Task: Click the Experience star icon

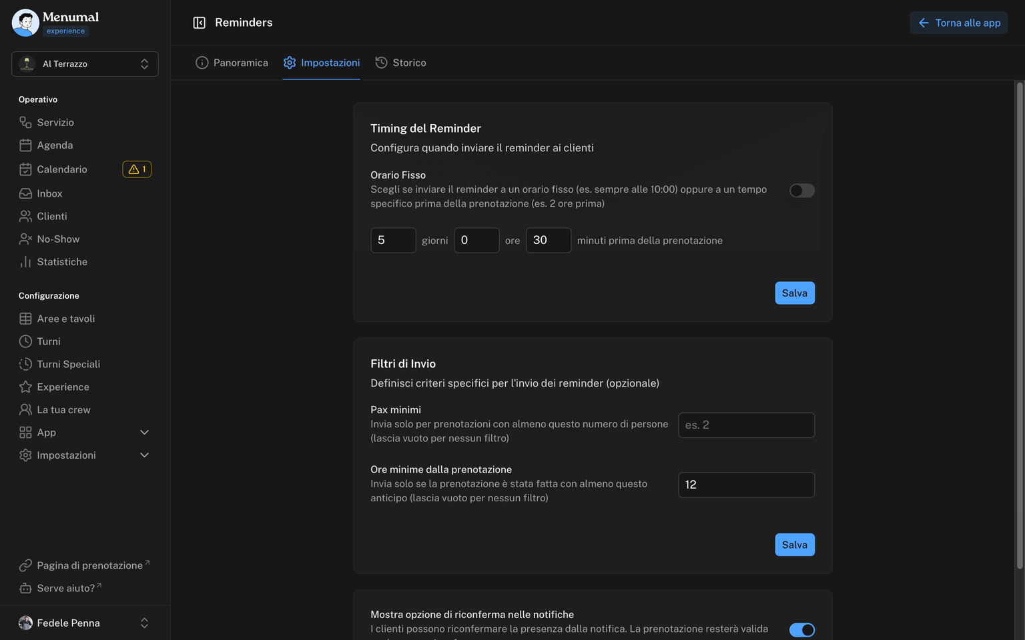Action: [25, 387]
